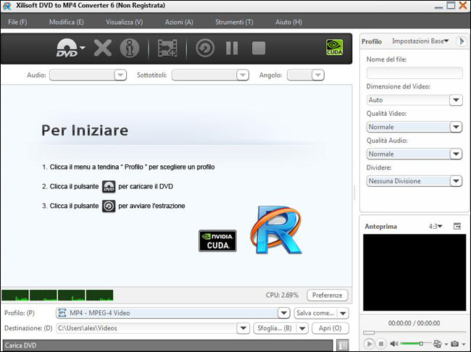Click the Per Iniziare heading

click(x=85, y=130)
